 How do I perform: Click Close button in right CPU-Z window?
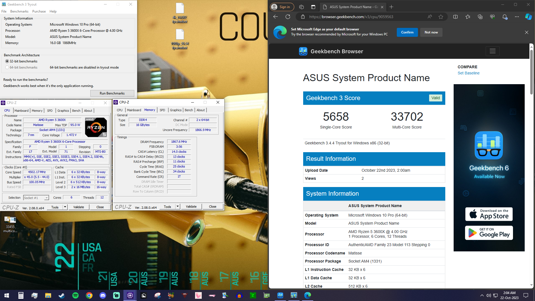coord(213,207)
